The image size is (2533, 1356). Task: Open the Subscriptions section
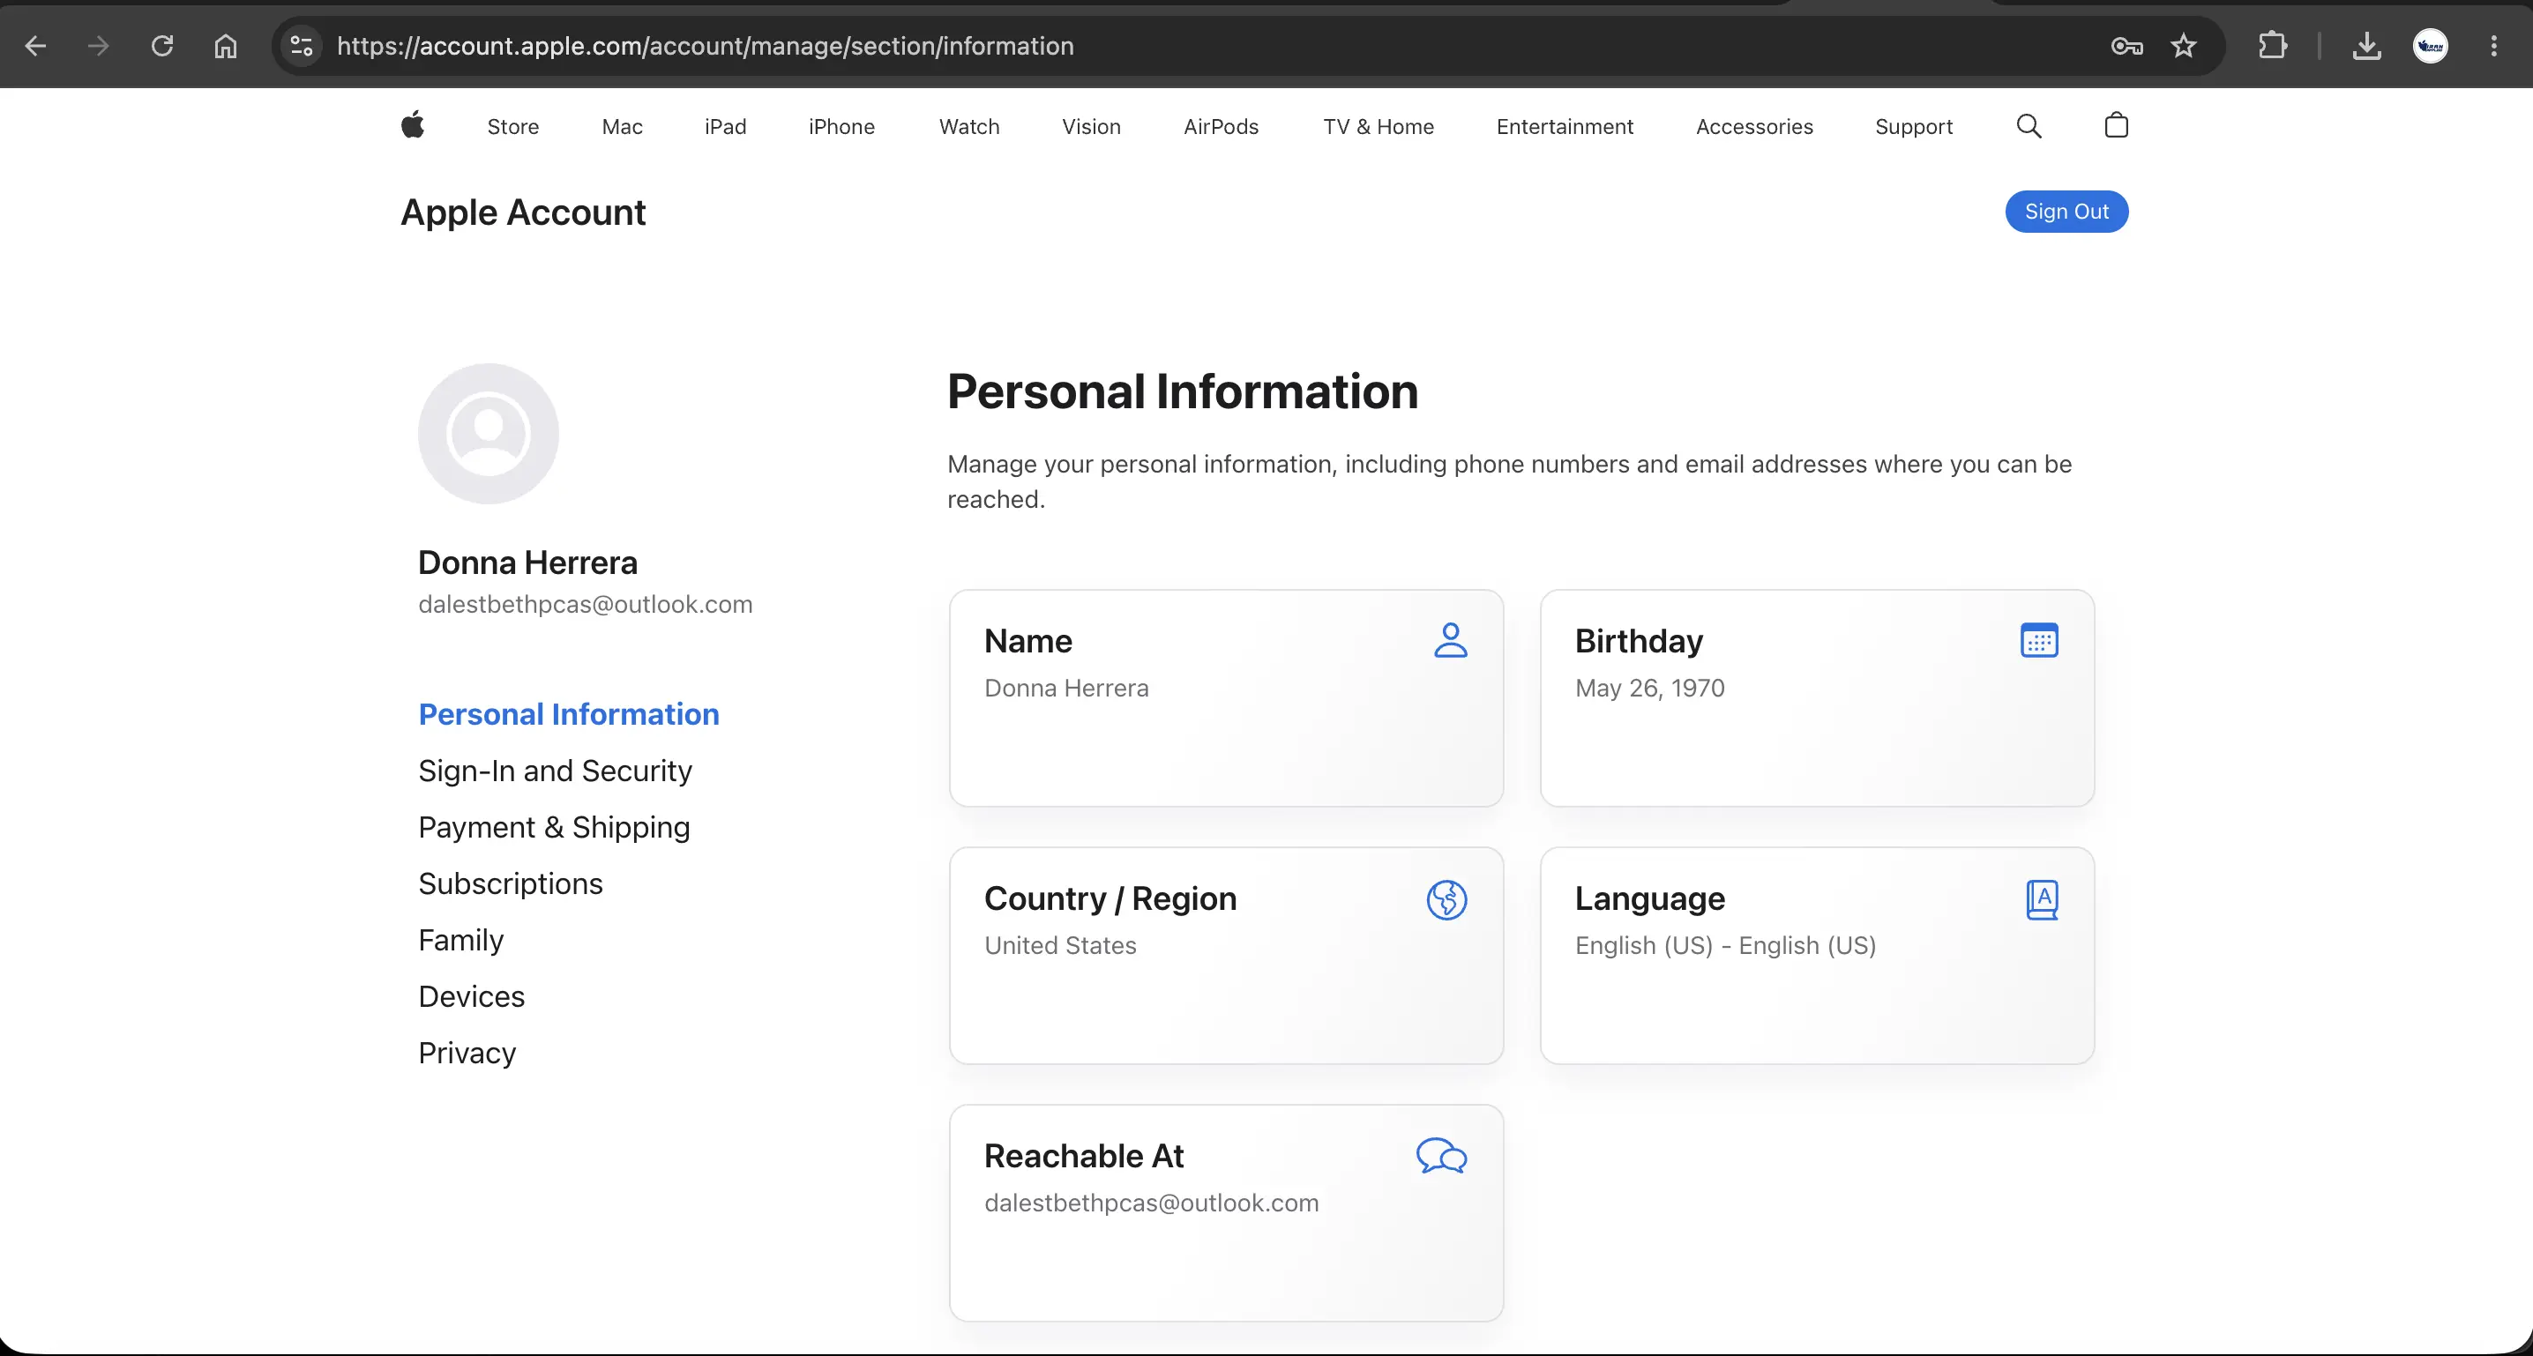pyautogui.click(x=512, y=884)
